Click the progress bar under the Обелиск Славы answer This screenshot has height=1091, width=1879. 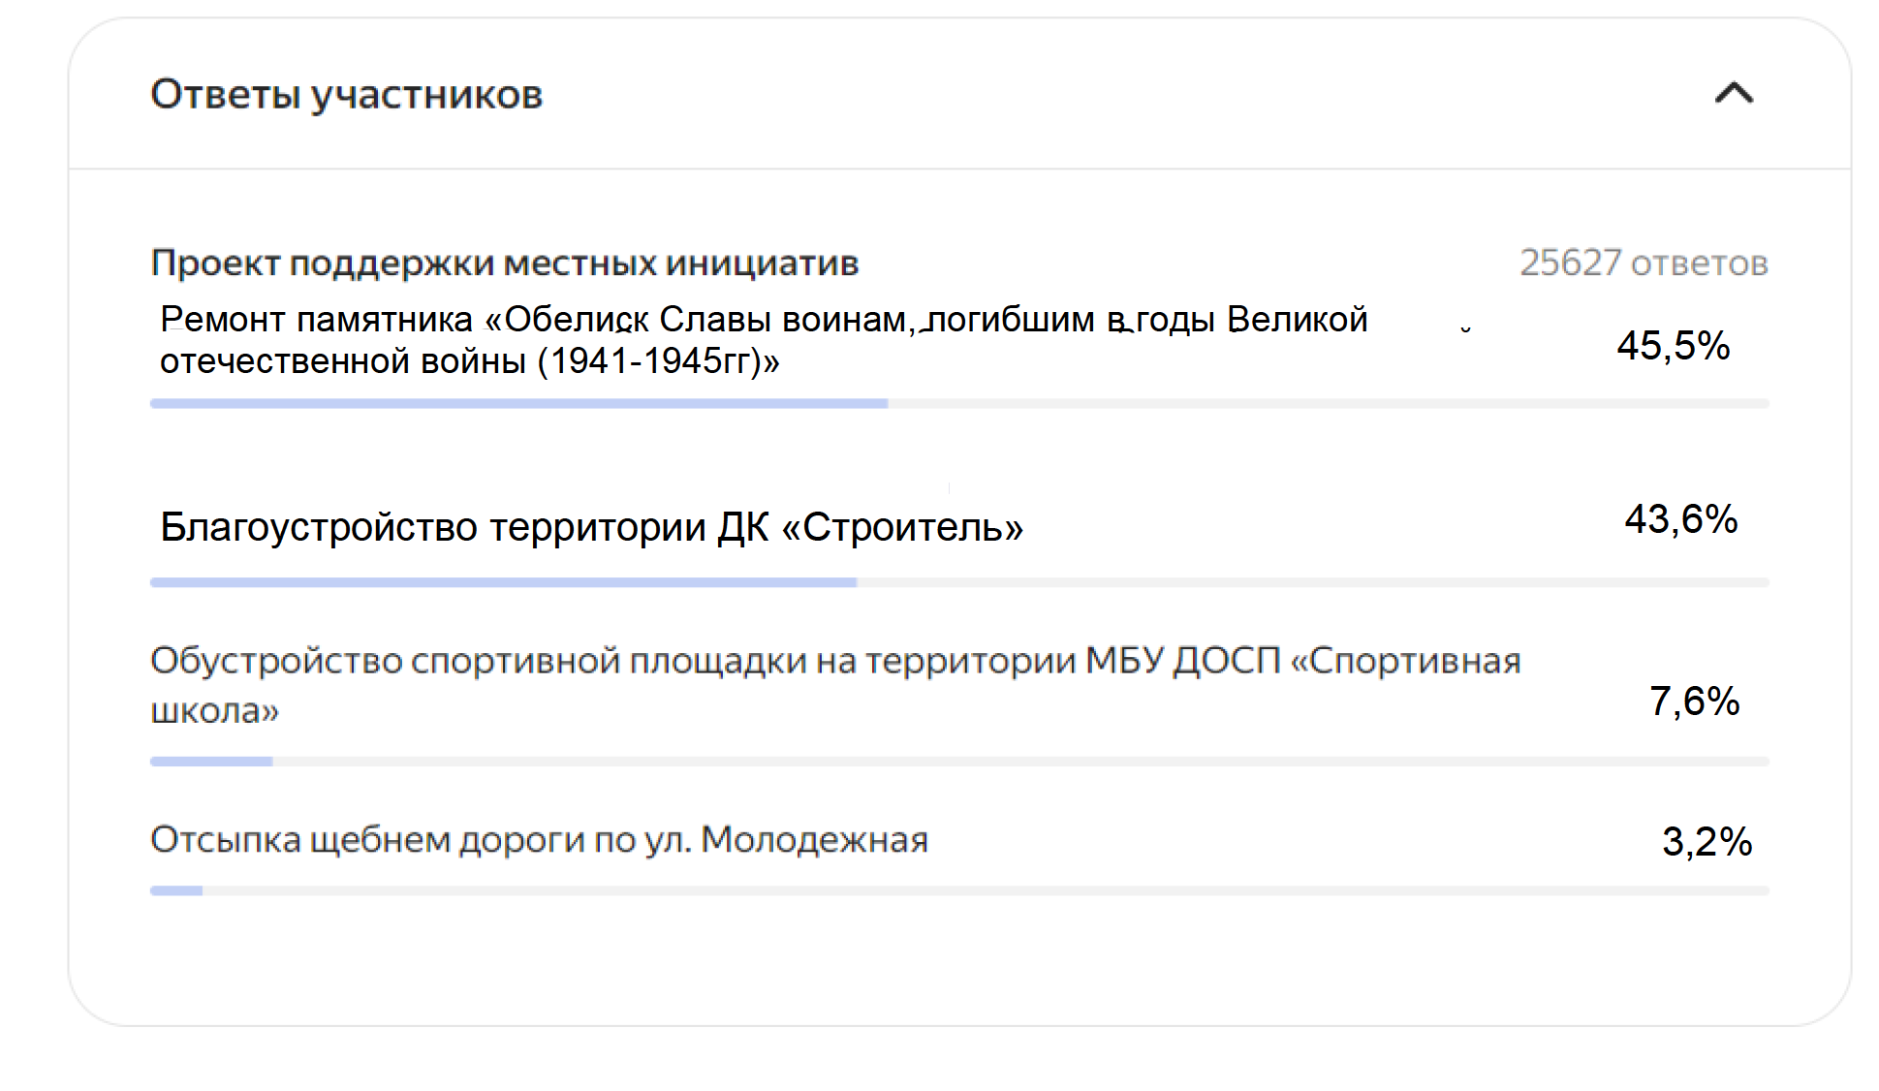tap(959, 403)
